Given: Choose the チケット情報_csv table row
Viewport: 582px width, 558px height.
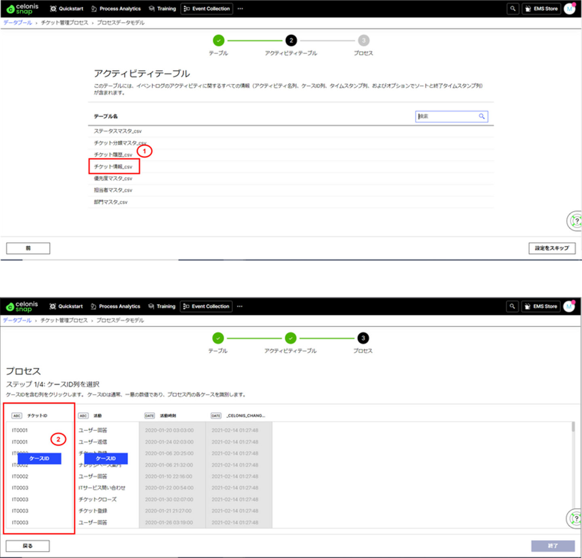Looking at the screenshot, I should pos(291,166).
